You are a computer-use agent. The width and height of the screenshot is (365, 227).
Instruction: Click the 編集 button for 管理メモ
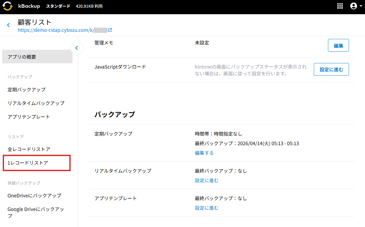[338, 45]
